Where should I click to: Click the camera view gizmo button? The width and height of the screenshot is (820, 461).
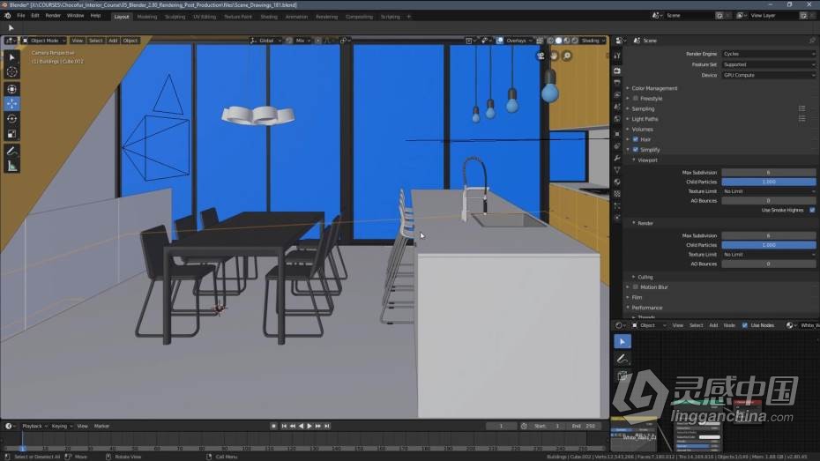pyautogui.click(x=540, y=56)
